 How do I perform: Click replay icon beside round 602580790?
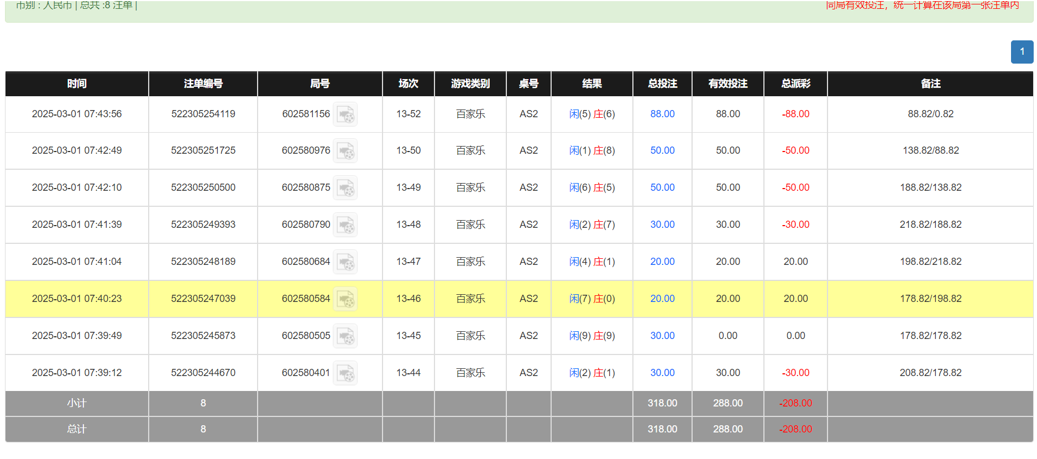click(345, 225)
